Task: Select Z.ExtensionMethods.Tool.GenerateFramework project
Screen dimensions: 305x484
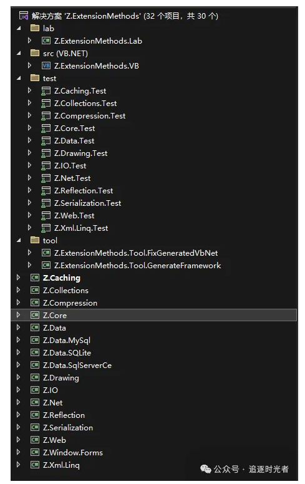Action: tap(137, 266)
